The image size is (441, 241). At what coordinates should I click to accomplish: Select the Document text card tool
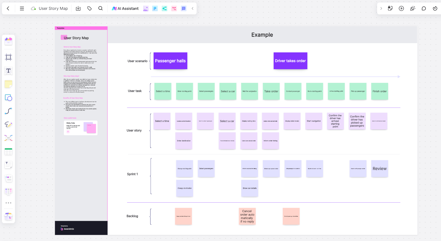(x=8, y=165)
